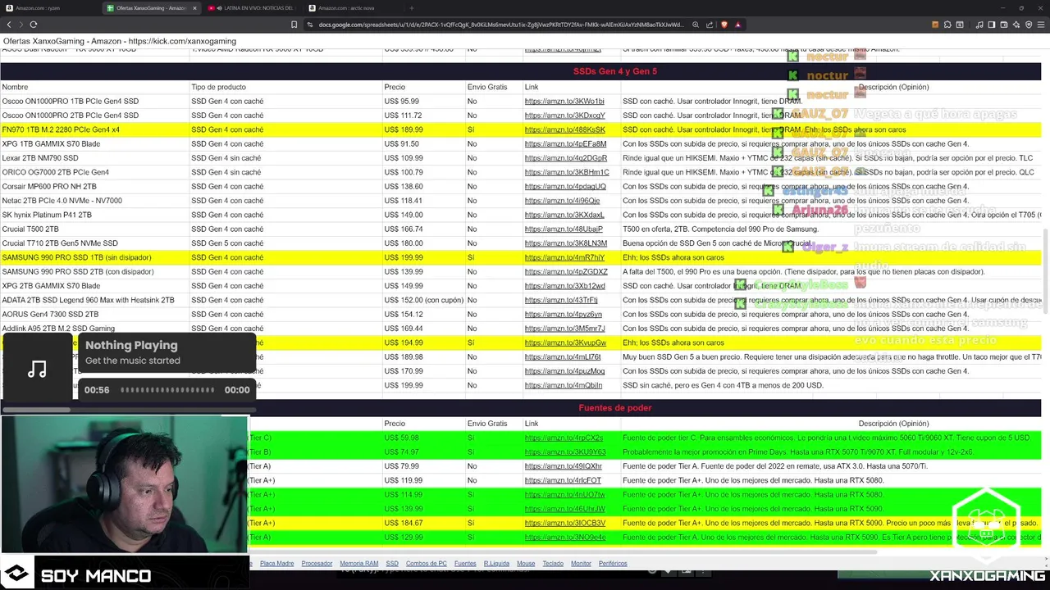This screenshot has height=590, width=1050.
Task: Open amzn.to/3KBHm1C link for ORICO OG7000
Action: [x=567, y=172]
